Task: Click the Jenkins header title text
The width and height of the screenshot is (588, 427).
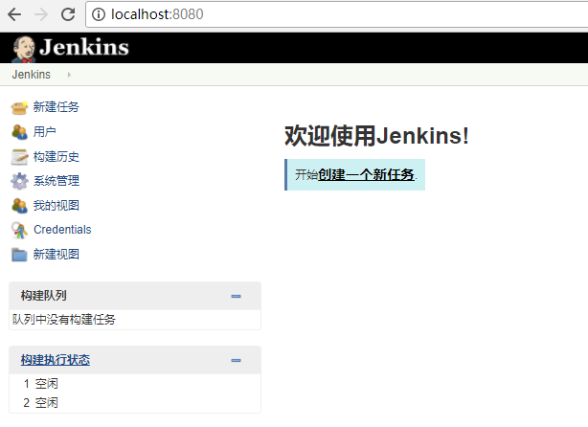Action: pos(84,47)
